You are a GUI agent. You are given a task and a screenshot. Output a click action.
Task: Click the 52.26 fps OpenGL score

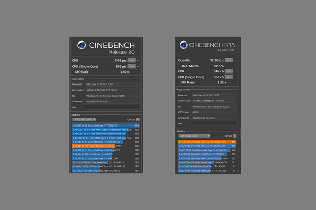click(217, 60)
